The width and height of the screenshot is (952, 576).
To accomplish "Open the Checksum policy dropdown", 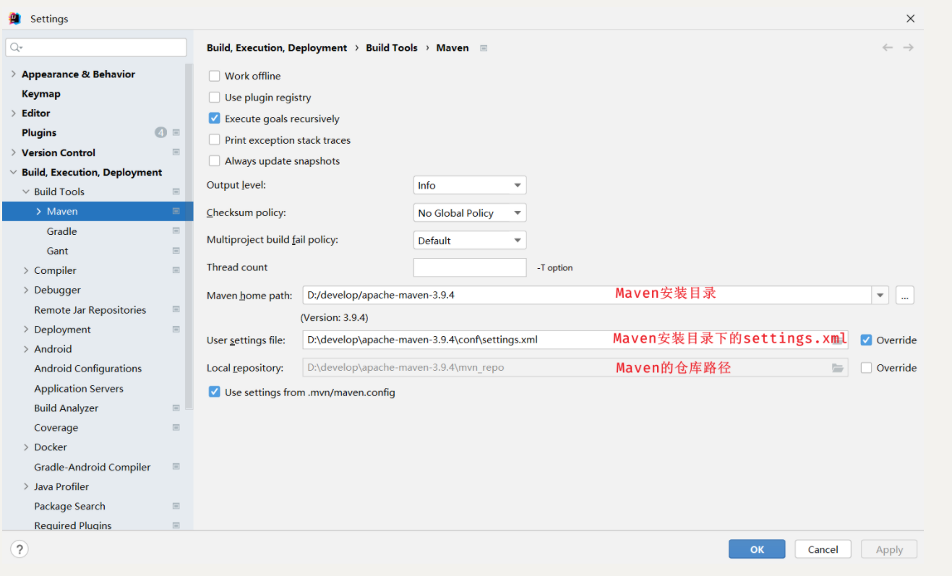I will (470, 213).
